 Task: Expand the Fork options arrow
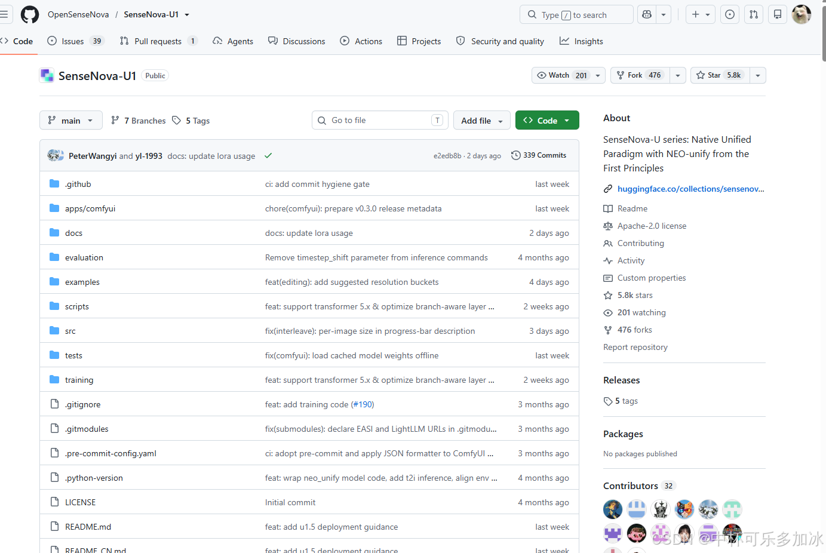click(678, 75)
